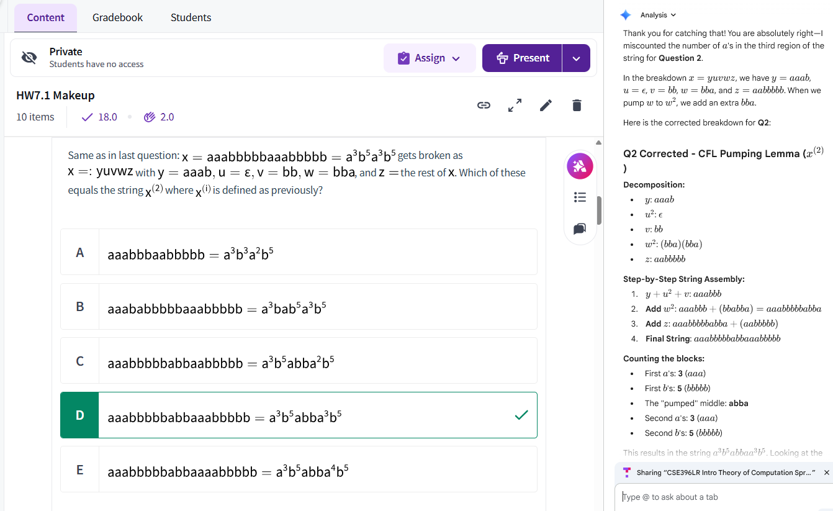Click the Gemini sparkle icon
The image size is (833, 511).
tap(626, 15)
